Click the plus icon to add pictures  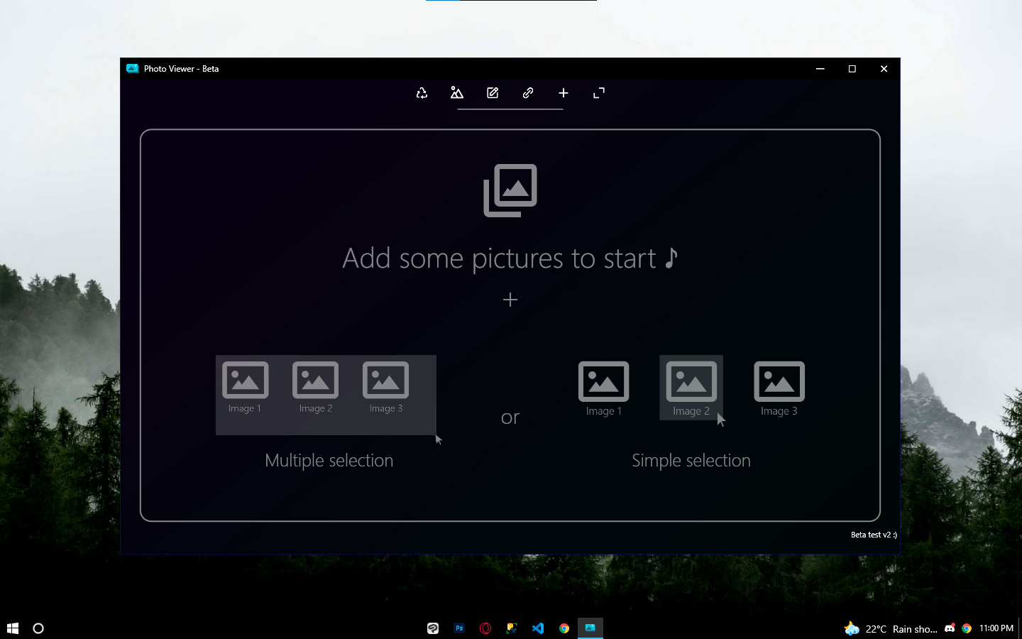pos(563,92)
